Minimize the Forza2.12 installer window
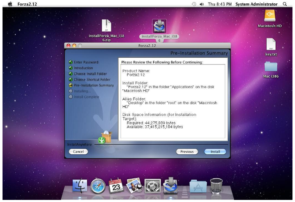 [74, 46]
